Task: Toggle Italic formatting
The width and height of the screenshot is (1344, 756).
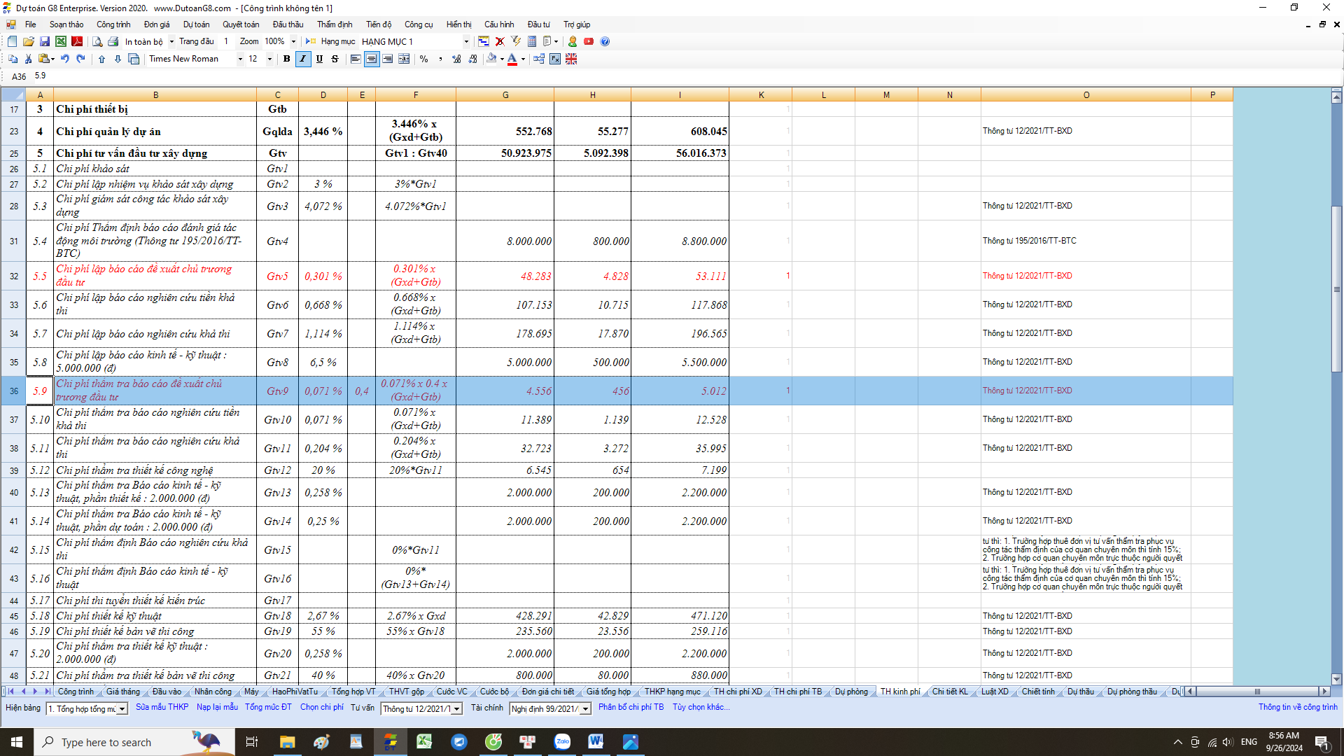Action: pos(302,59)
